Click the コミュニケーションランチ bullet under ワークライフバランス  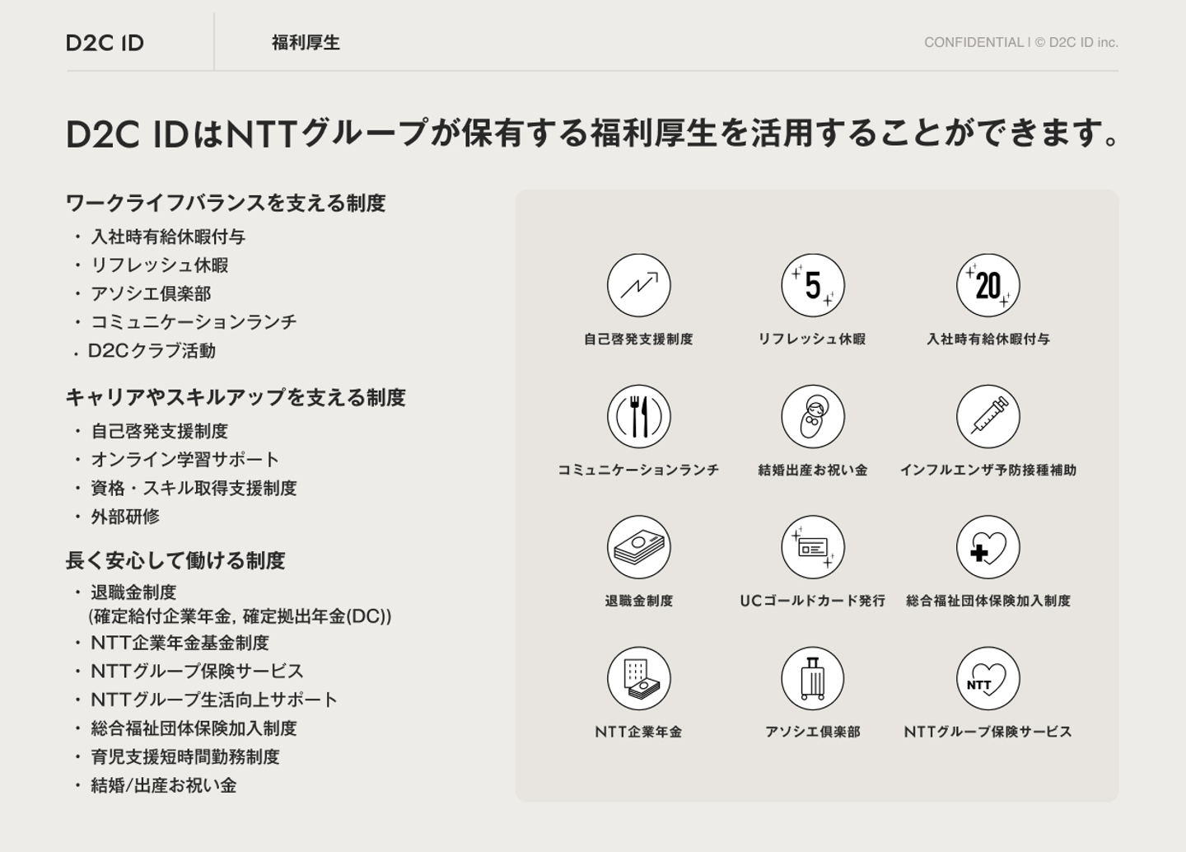(194, 321)
